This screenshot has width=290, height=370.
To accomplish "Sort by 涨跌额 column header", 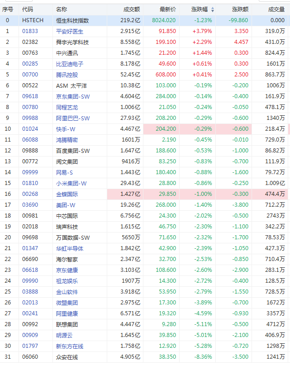I will click(x=240, y=9).
